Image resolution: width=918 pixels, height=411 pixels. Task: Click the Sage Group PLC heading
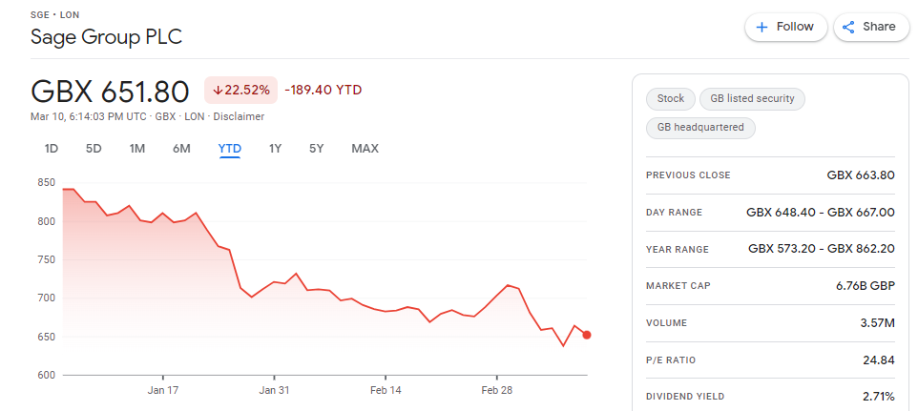pos(107,37)
